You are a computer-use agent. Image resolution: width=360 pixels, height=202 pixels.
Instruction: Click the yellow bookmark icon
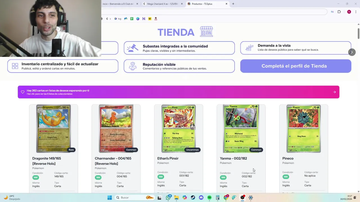150,19
